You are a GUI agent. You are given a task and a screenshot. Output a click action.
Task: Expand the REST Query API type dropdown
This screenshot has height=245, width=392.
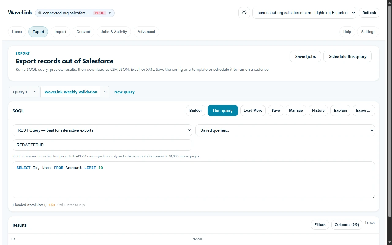click(x=102, y=130)
